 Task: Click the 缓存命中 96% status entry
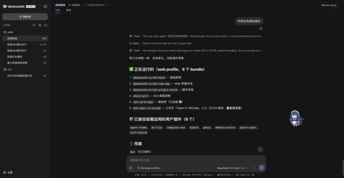224,175
